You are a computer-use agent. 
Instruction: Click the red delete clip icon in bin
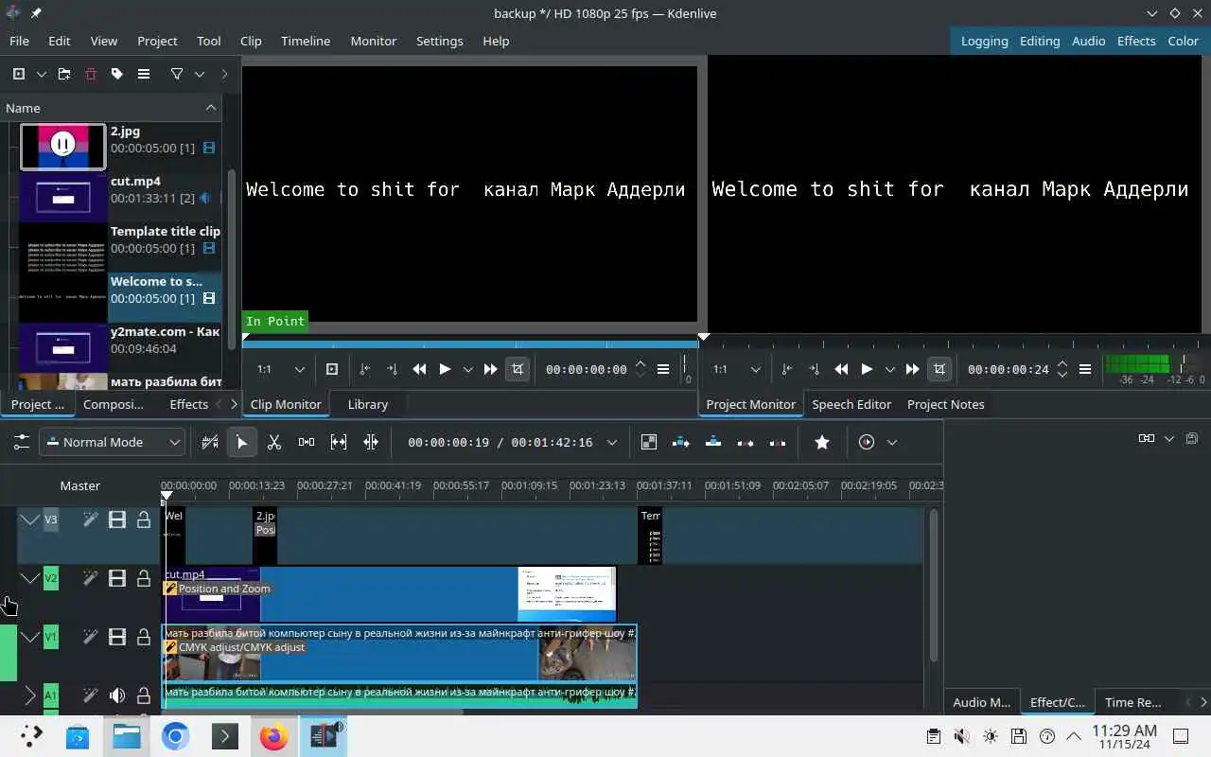[91, 74]
